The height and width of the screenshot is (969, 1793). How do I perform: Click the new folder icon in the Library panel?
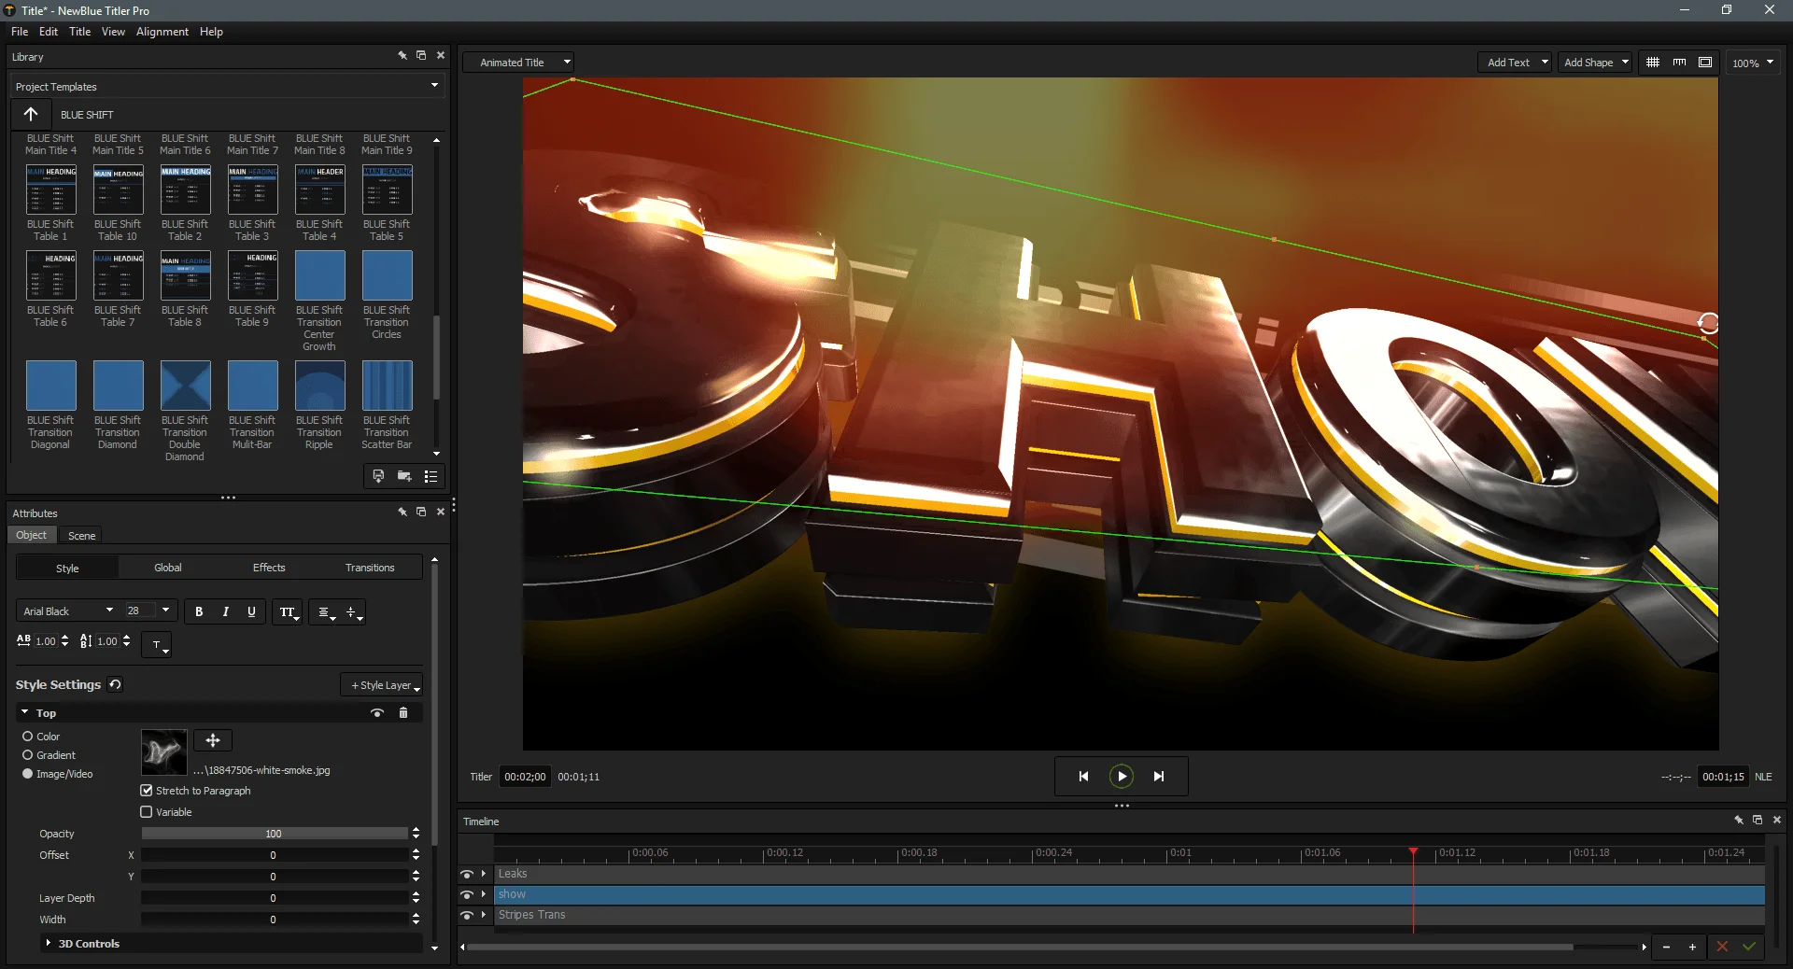pos(404,477)
